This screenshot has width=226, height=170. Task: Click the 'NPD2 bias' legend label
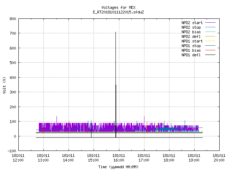click(x=191, y=32)
